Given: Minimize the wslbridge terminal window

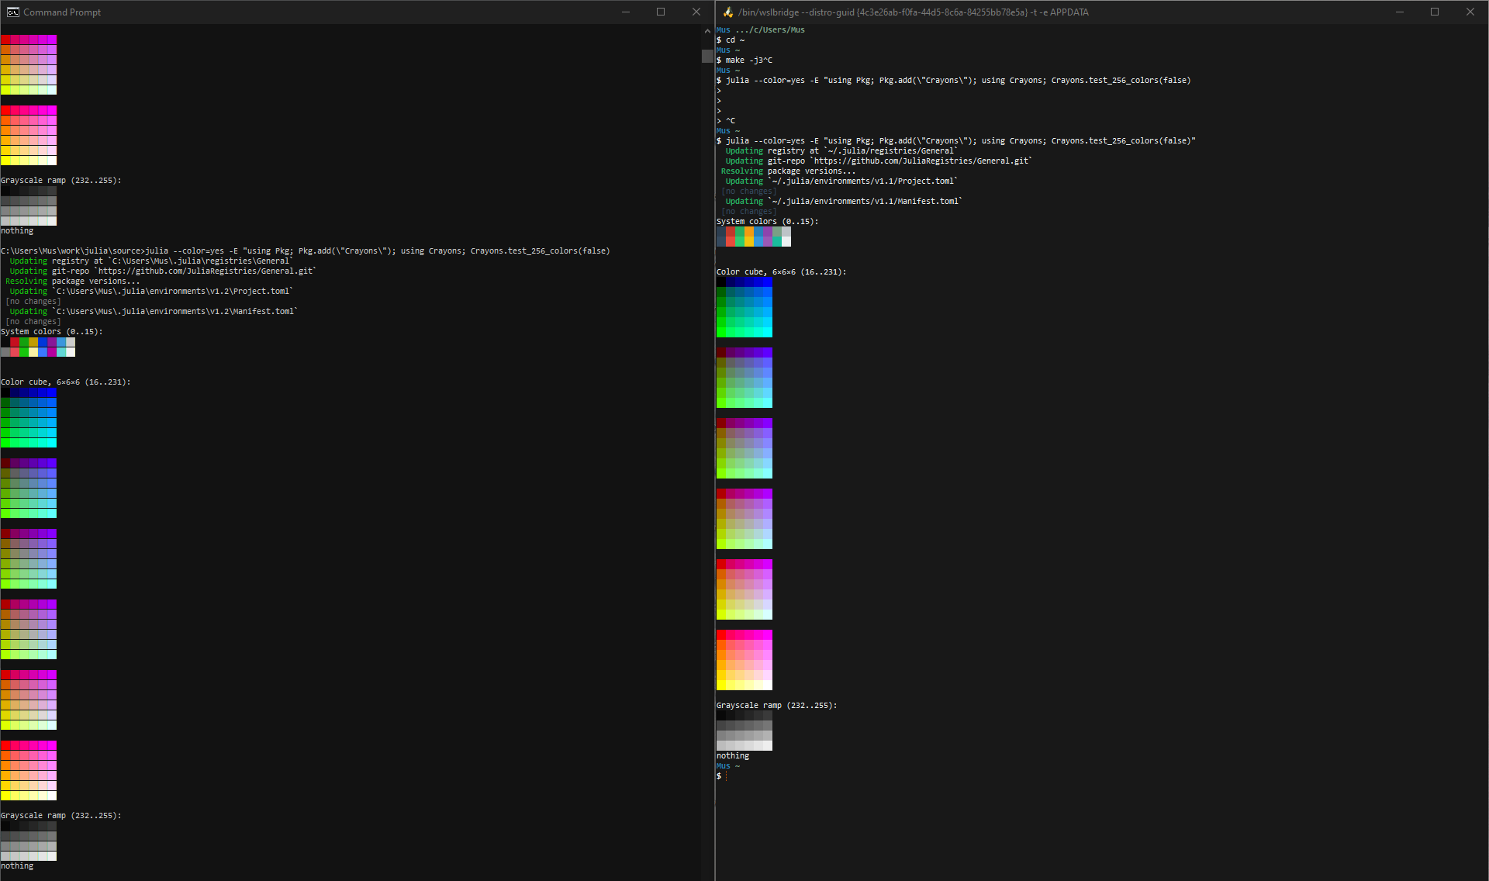Looking at the screenshot, I should (1399, 12).
